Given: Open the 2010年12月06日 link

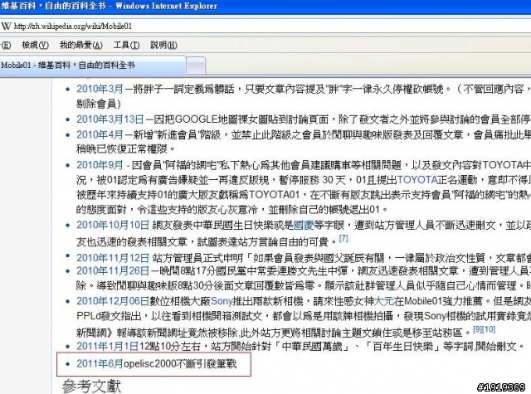Looking at the screenshot, I should 113,301.
